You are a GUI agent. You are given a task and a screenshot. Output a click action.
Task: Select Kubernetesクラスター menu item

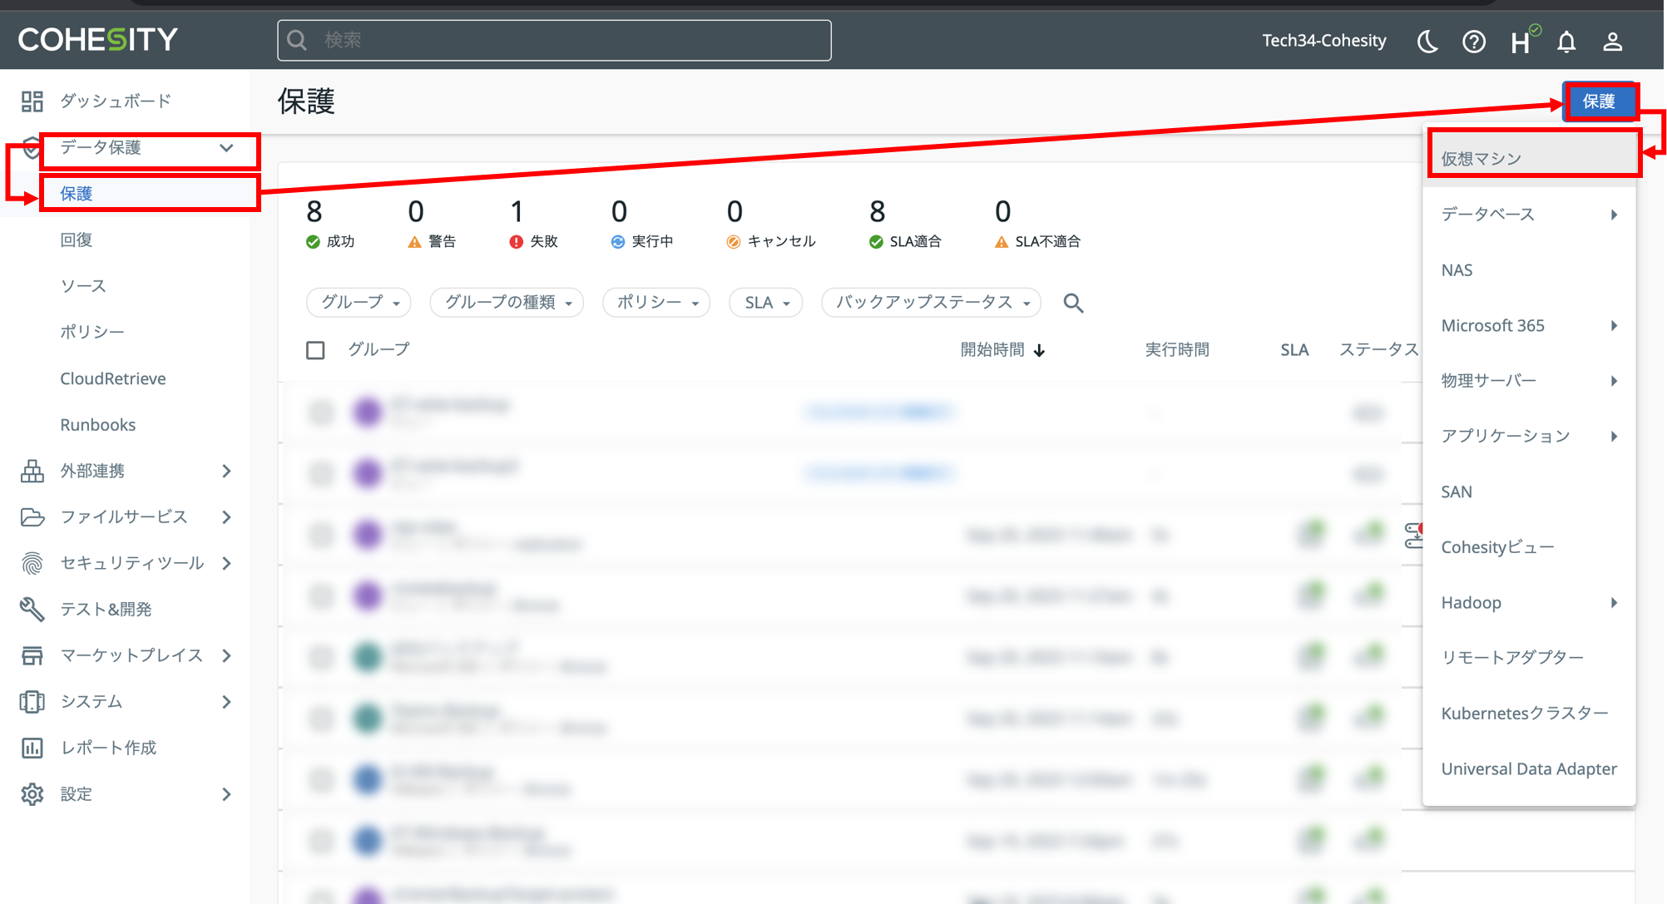(1529, 714)
